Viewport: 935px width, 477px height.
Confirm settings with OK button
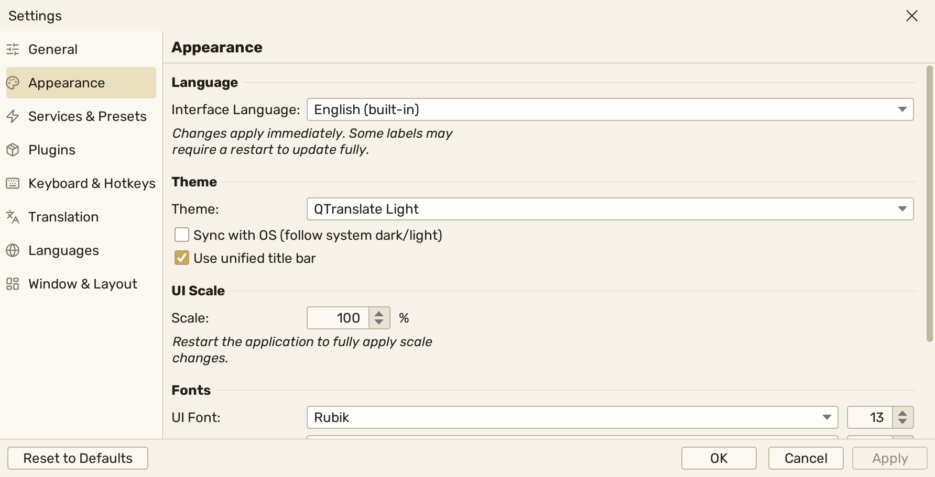coord(719,458)
